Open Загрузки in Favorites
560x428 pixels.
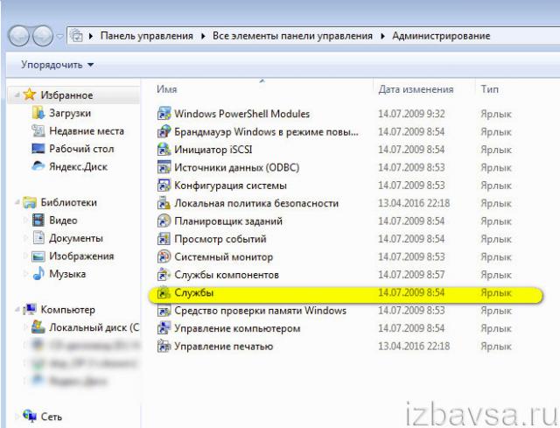pyautogui.click(x=70, y=113)
